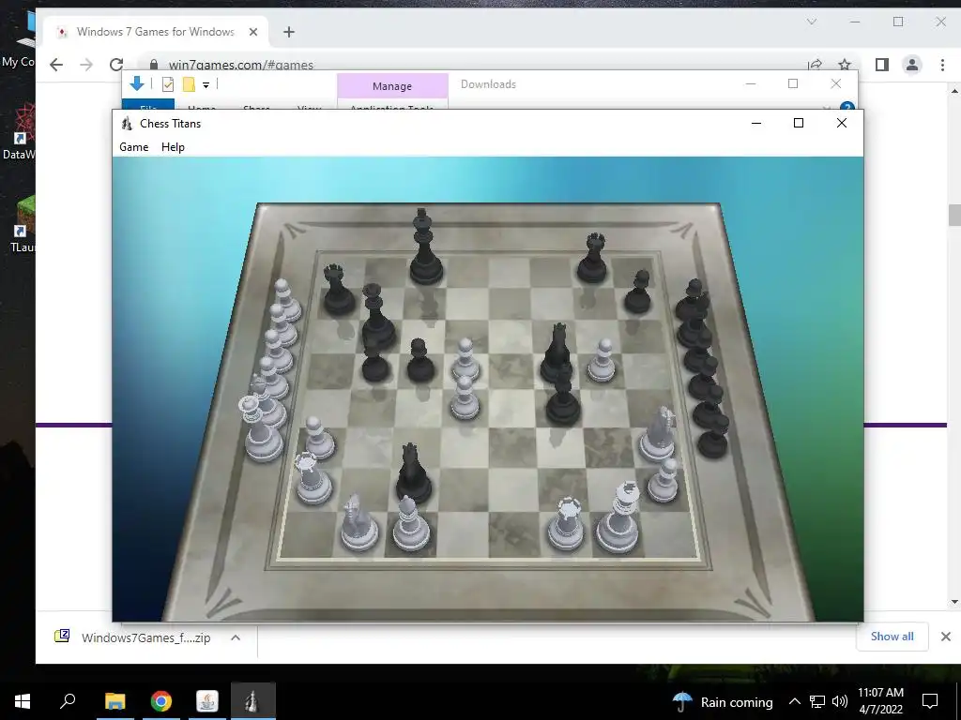This screenshot has height=720, width=961.
Task: Click the blue down-arrow icon in Downloads window
Action: tap(137, 83)
